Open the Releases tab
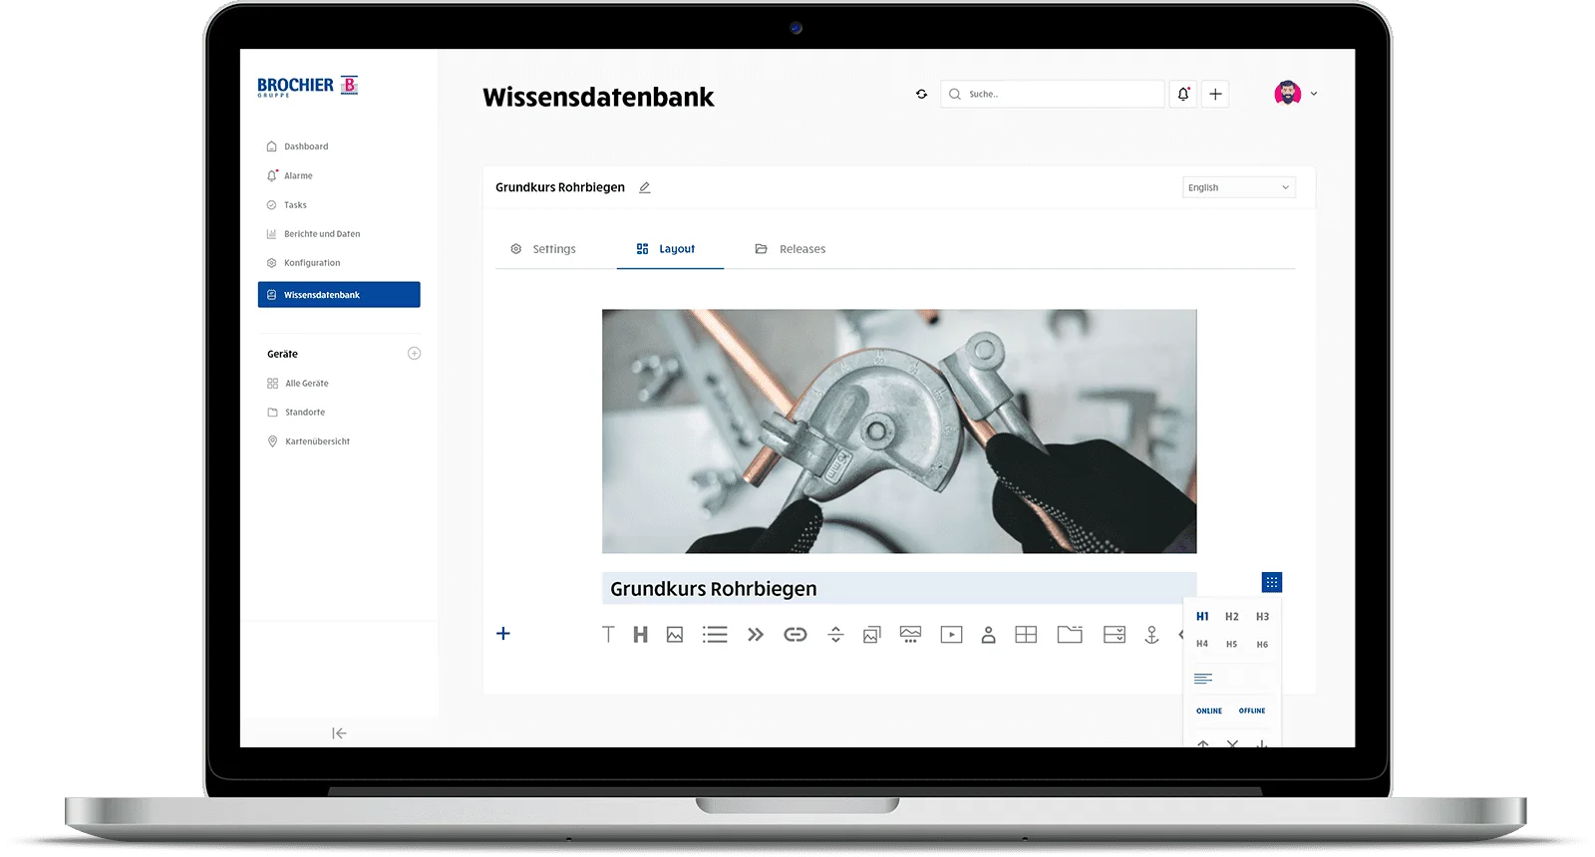1595x857 pixels. (791, 249)
